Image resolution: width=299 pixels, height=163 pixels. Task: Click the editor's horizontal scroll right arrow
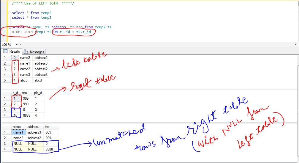point(296,45)
